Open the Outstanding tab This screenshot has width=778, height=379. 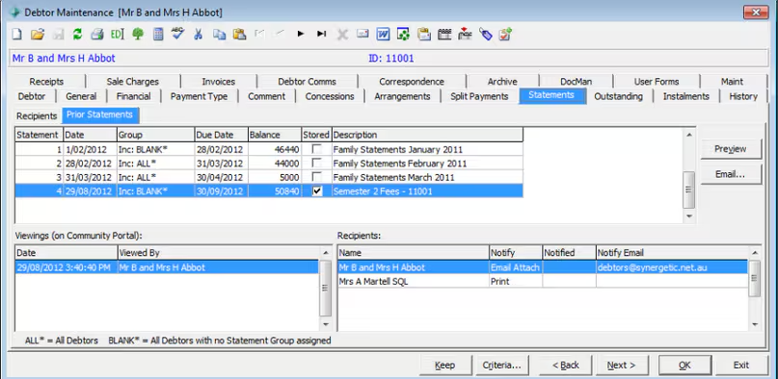pyautogui.click(x=618, y=96)
